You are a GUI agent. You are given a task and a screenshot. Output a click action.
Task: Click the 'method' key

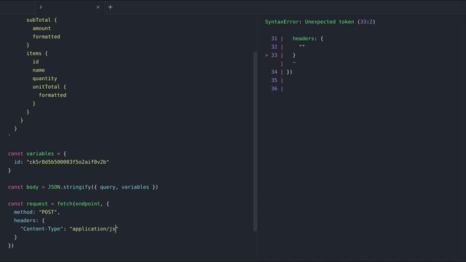[23, 212]
